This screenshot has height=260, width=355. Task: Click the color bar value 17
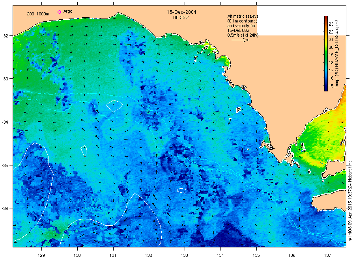331,71
